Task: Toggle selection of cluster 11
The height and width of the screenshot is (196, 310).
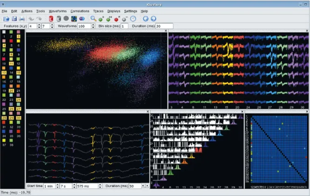Action: pyautogui.click(x=11, y=64)
